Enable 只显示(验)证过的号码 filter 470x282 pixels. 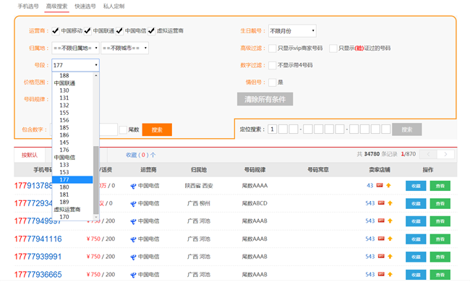click(x=333, y=48)
